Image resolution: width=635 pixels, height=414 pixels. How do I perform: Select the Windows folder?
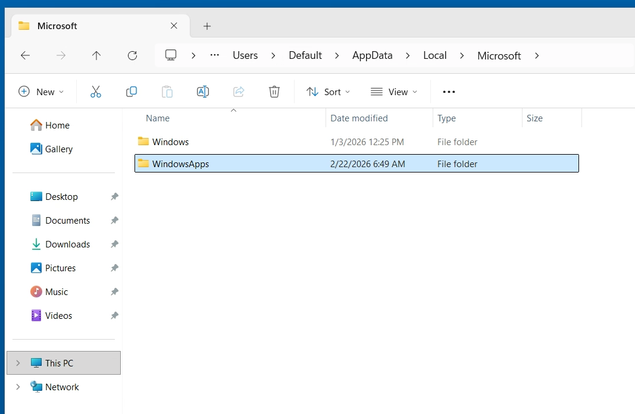pyautogui.click(x=170, y=142)
